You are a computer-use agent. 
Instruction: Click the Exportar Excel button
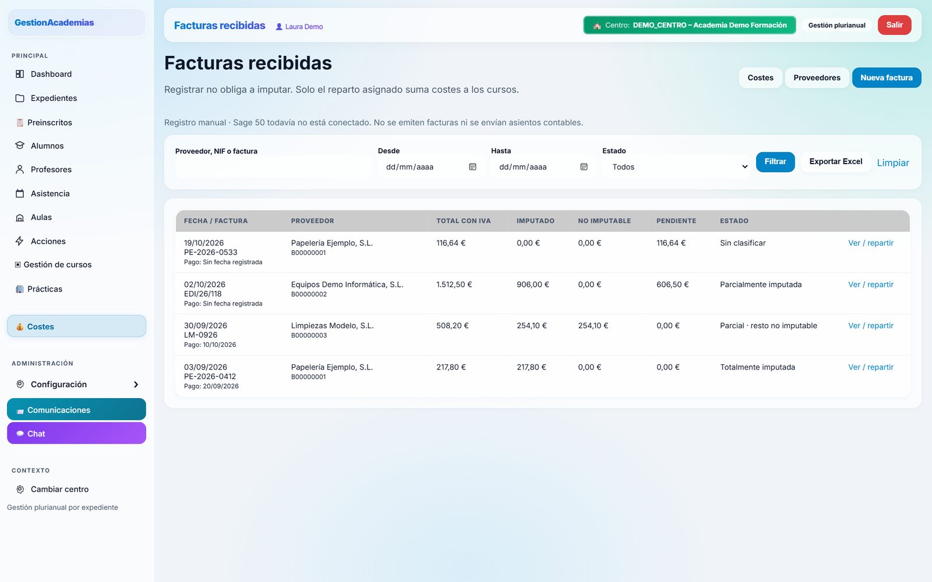point(836,161)
